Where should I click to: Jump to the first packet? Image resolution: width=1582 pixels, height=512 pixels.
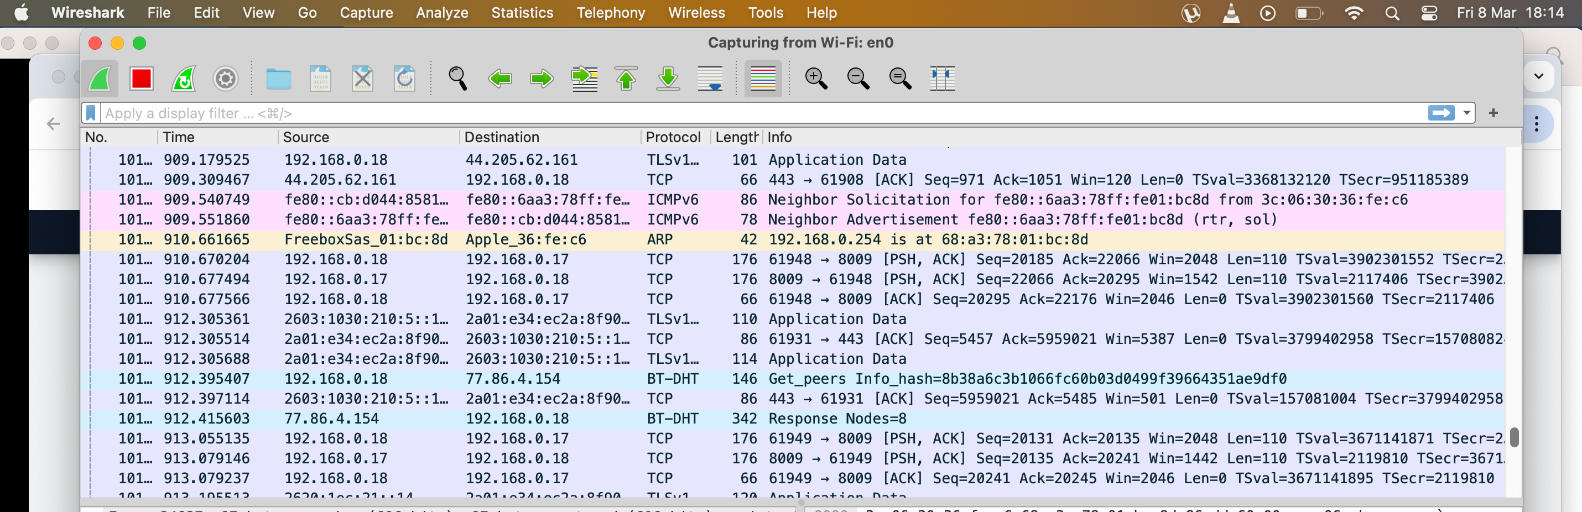click(626, 79)
